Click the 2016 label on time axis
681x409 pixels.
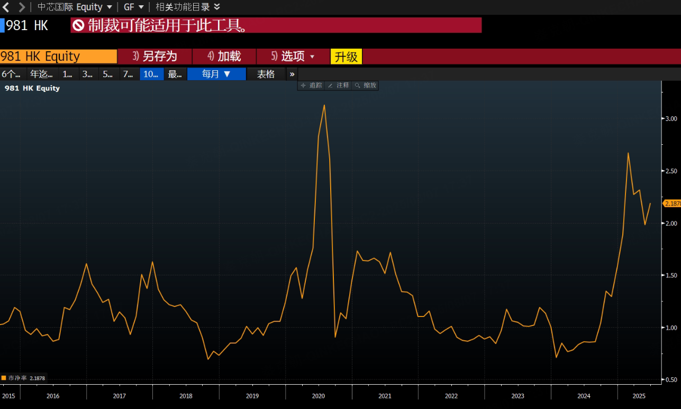(53, 396)
